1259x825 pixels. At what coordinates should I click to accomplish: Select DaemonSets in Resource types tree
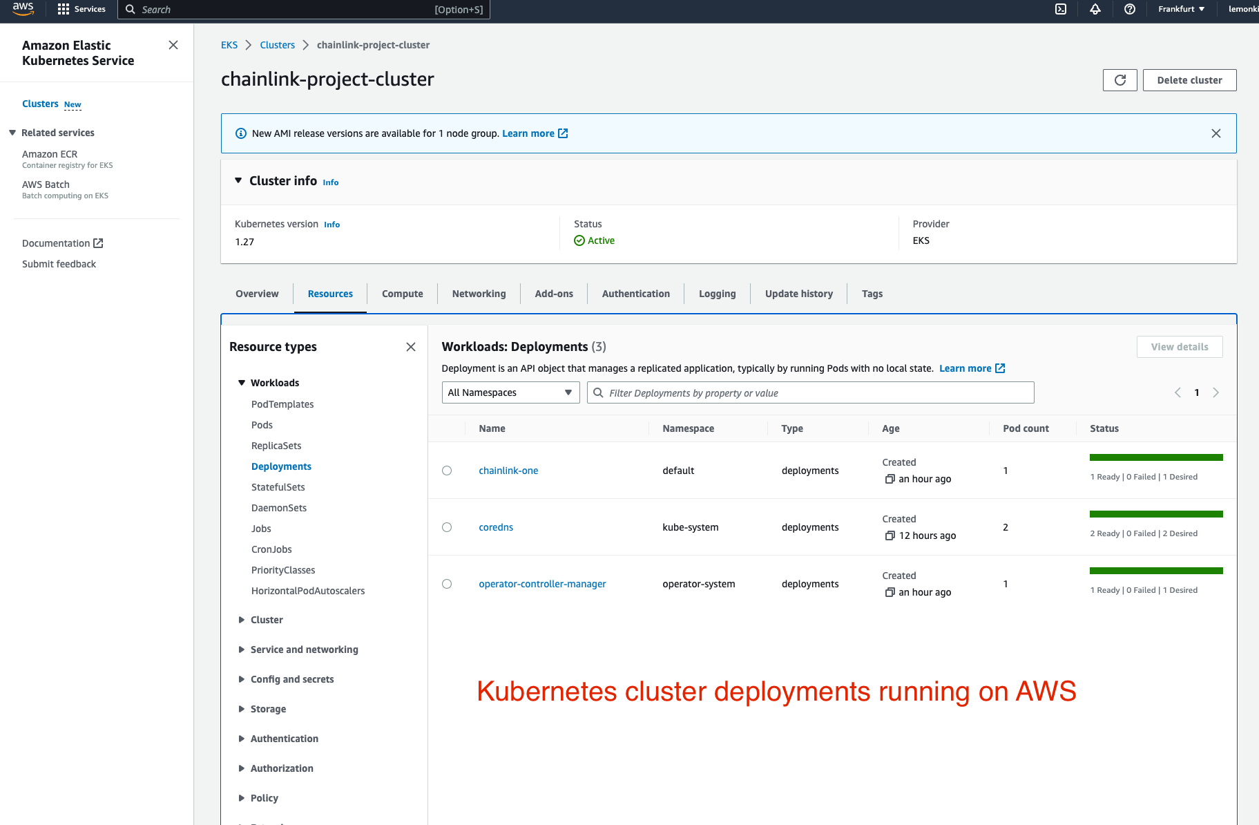[x=279, y=508]
